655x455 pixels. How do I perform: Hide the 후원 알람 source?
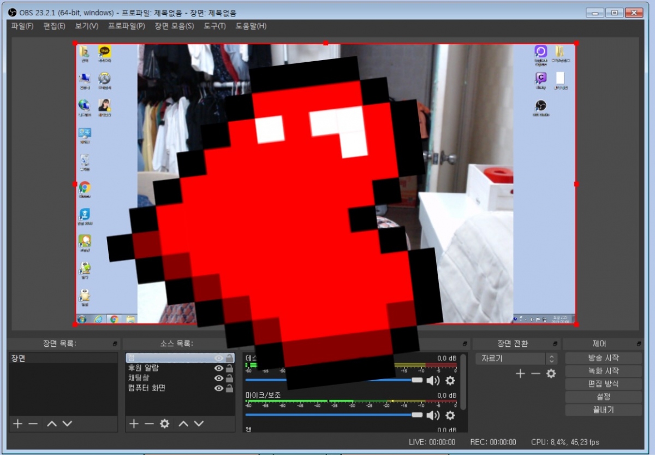[x=219, y=368]
